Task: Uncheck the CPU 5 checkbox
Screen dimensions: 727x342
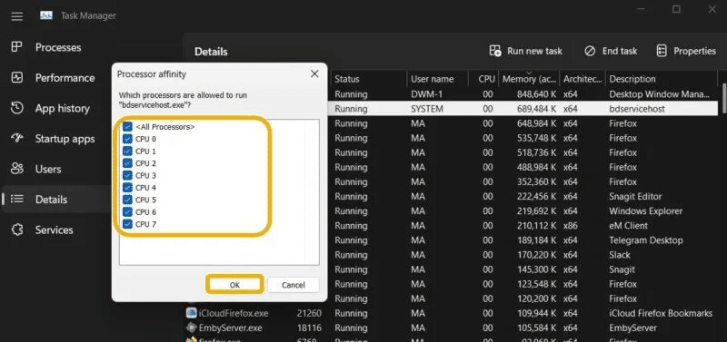Action: pyautogui.click(x=127, y=200)
